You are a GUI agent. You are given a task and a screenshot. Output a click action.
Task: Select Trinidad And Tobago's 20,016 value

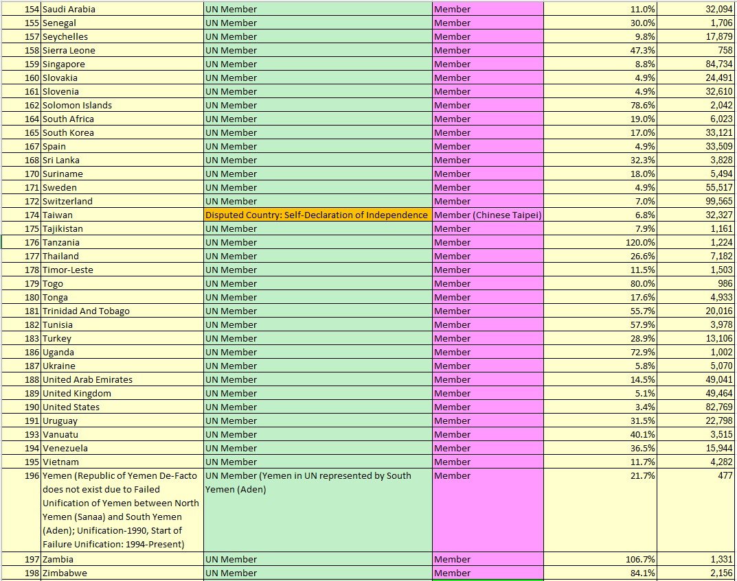point(696,311)
